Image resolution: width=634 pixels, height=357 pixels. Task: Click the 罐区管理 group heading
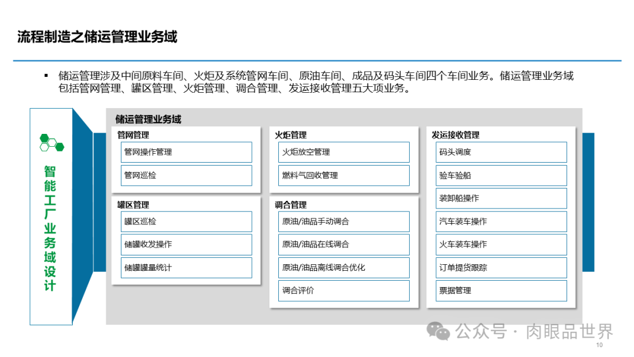pyautogui.click(x=133, y=205)
